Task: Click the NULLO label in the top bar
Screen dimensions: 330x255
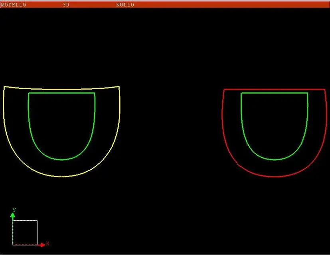Action: pyautogui.click(x=125, y=5)
